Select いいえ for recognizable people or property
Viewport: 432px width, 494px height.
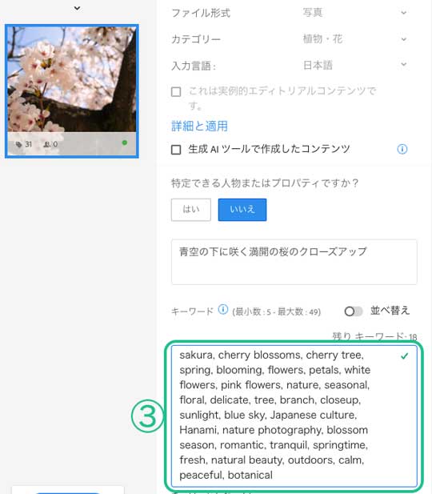(x=242, y=210)
